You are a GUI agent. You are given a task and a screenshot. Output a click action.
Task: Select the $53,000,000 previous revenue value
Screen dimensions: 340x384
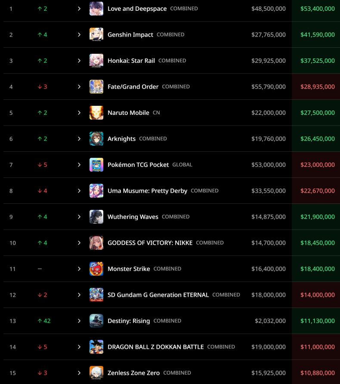[x=269, y=165]
